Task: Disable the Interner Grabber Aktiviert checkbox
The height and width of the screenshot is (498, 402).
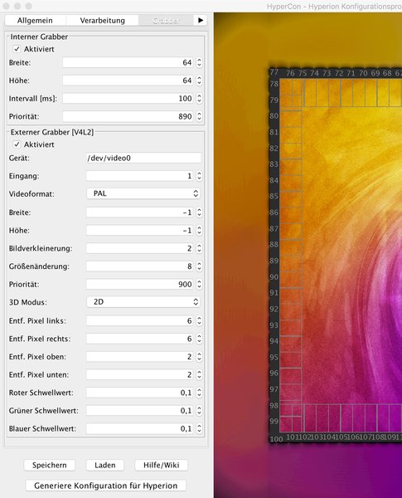Action: pos(17,49)
